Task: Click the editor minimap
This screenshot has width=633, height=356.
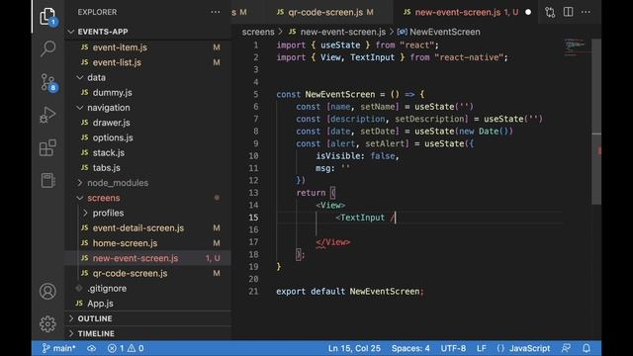Action: click(577, 46)
